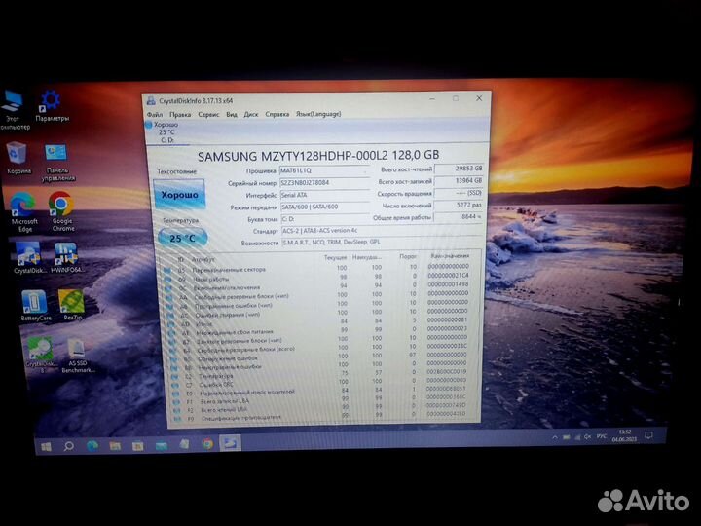Viewport: 701px width, 526px height.
Task: Open the Файл menu
Action: tap(155, 115)
